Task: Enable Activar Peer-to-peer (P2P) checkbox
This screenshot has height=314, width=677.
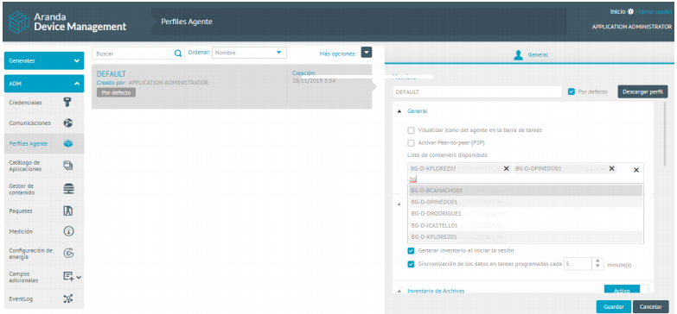Action: (411, 142)
